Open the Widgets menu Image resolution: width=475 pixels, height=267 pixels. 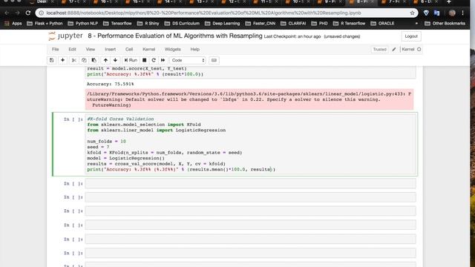pos(173,50)
